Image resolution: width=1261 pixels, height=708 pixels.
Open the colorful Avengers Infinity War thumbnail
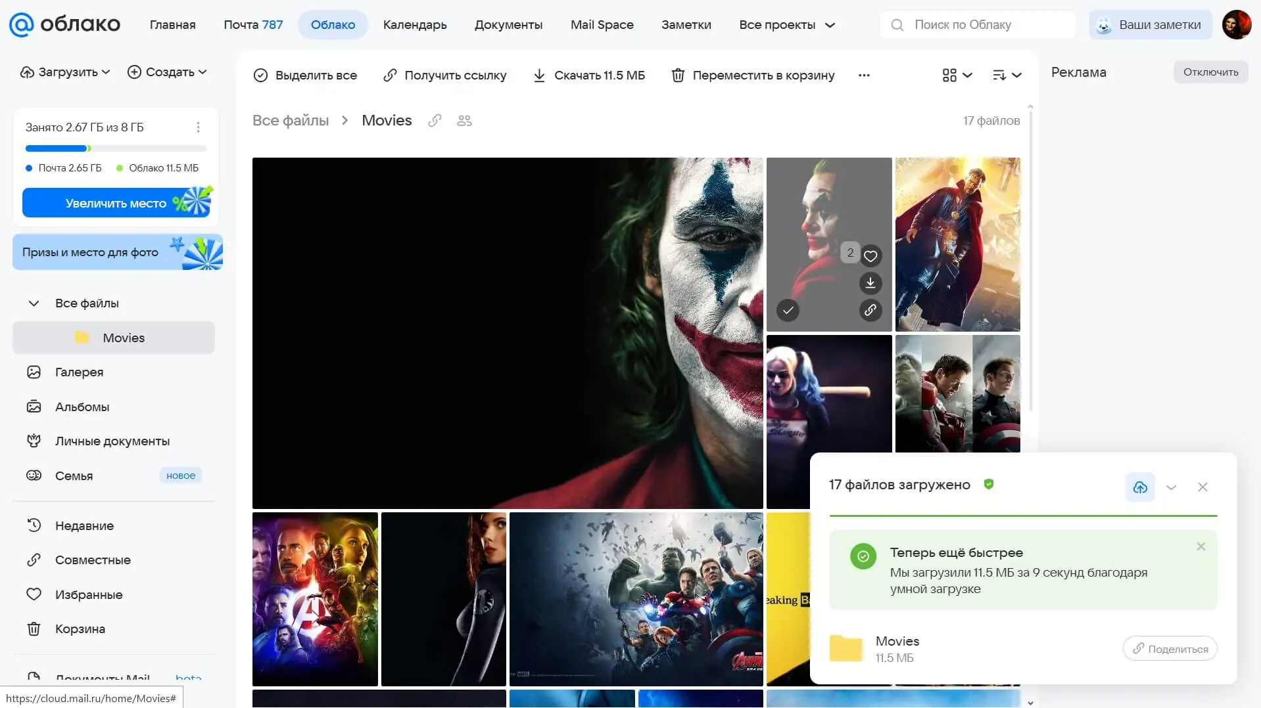pyautogui.click(x=315, y=599)
